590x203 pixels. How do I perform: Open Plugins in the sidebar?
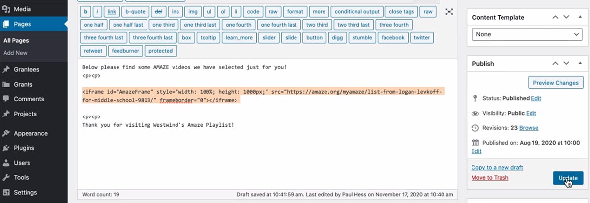pyautogui.click(x=24, y=148)
